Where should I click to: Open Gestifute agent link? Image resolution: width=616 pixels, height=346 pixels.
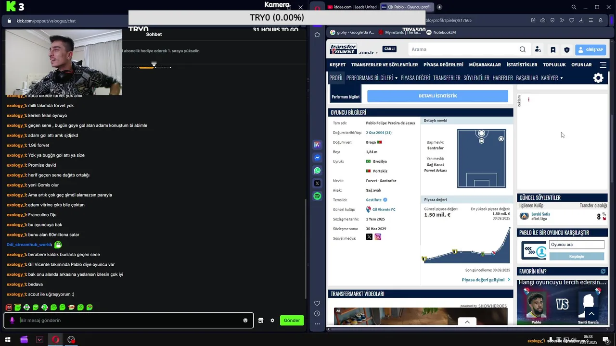[373, 200]
